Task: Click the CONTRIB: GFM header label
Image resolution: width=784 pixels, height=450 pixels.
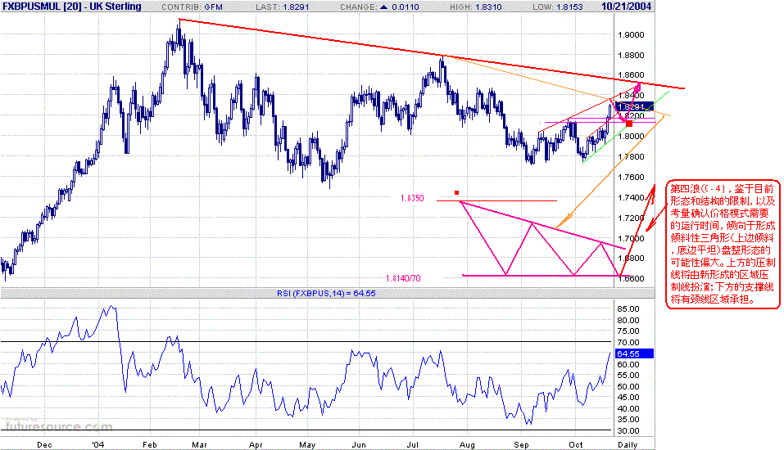Action: coord(192,7)
